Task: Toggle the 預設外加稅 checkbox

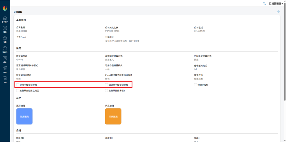Action: coord(196,85)
